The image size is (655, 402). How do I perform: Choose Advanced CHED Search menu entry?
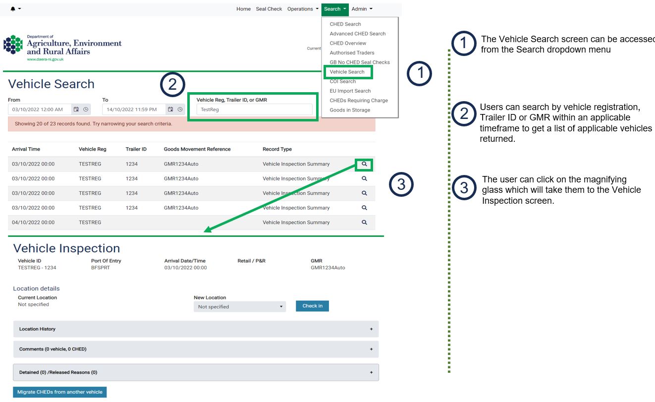coord(357,34)
